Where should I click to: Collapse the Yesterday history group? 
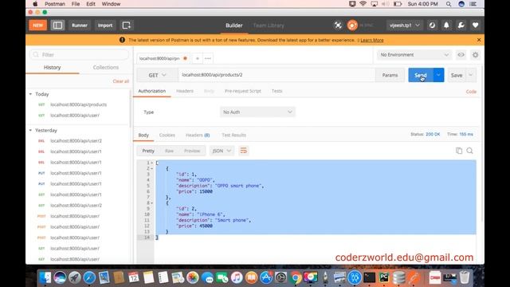click(x=30, y=130)
